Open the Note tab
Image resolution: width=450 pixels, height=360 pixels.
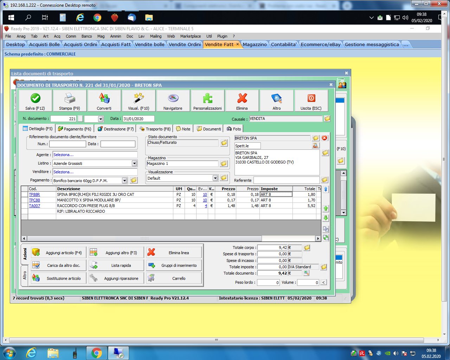(183, 129)
